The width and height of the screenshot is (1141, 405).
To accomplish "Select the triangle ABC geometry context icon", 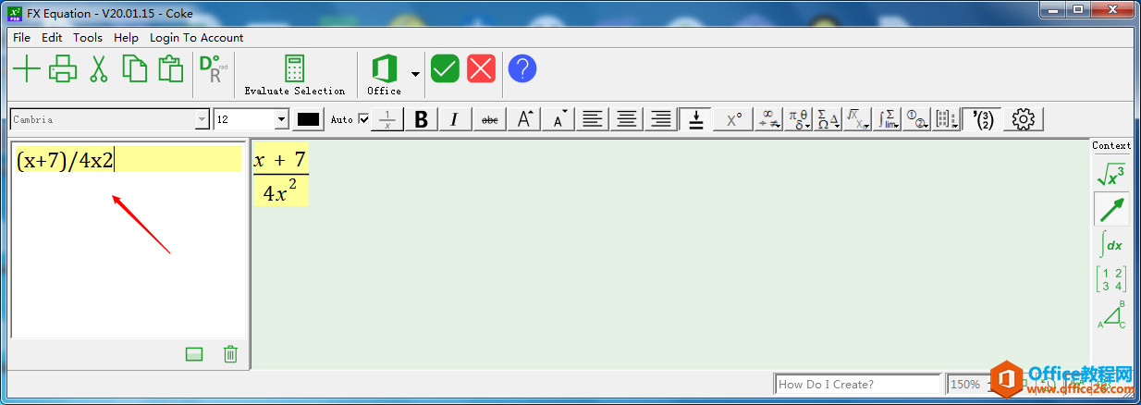I will [x=1111, y=314].
